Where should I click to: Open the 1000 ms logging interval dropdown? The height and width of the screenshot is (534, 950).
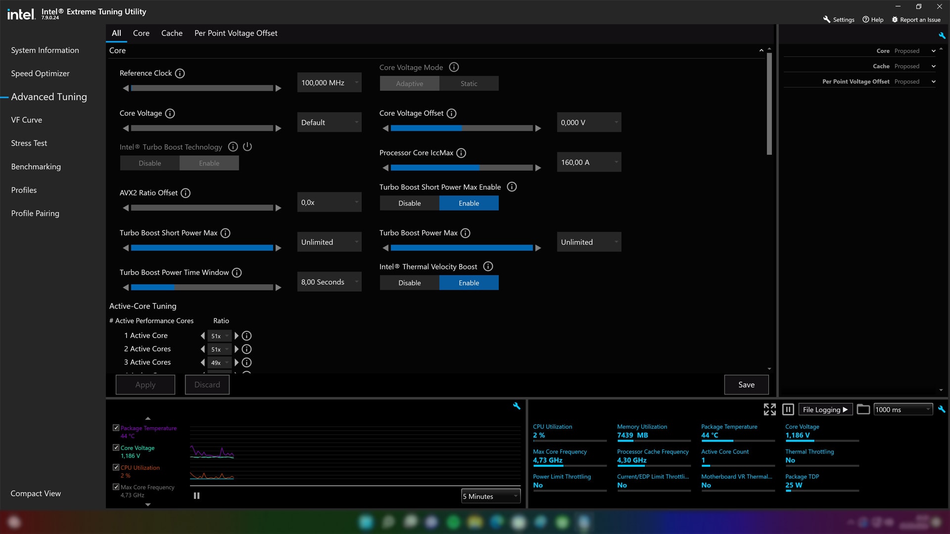[x=903, y=409]
